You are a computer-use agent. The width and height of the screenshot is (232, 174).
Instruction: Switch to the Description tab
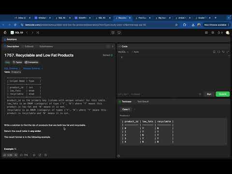(x=12, y=46)
